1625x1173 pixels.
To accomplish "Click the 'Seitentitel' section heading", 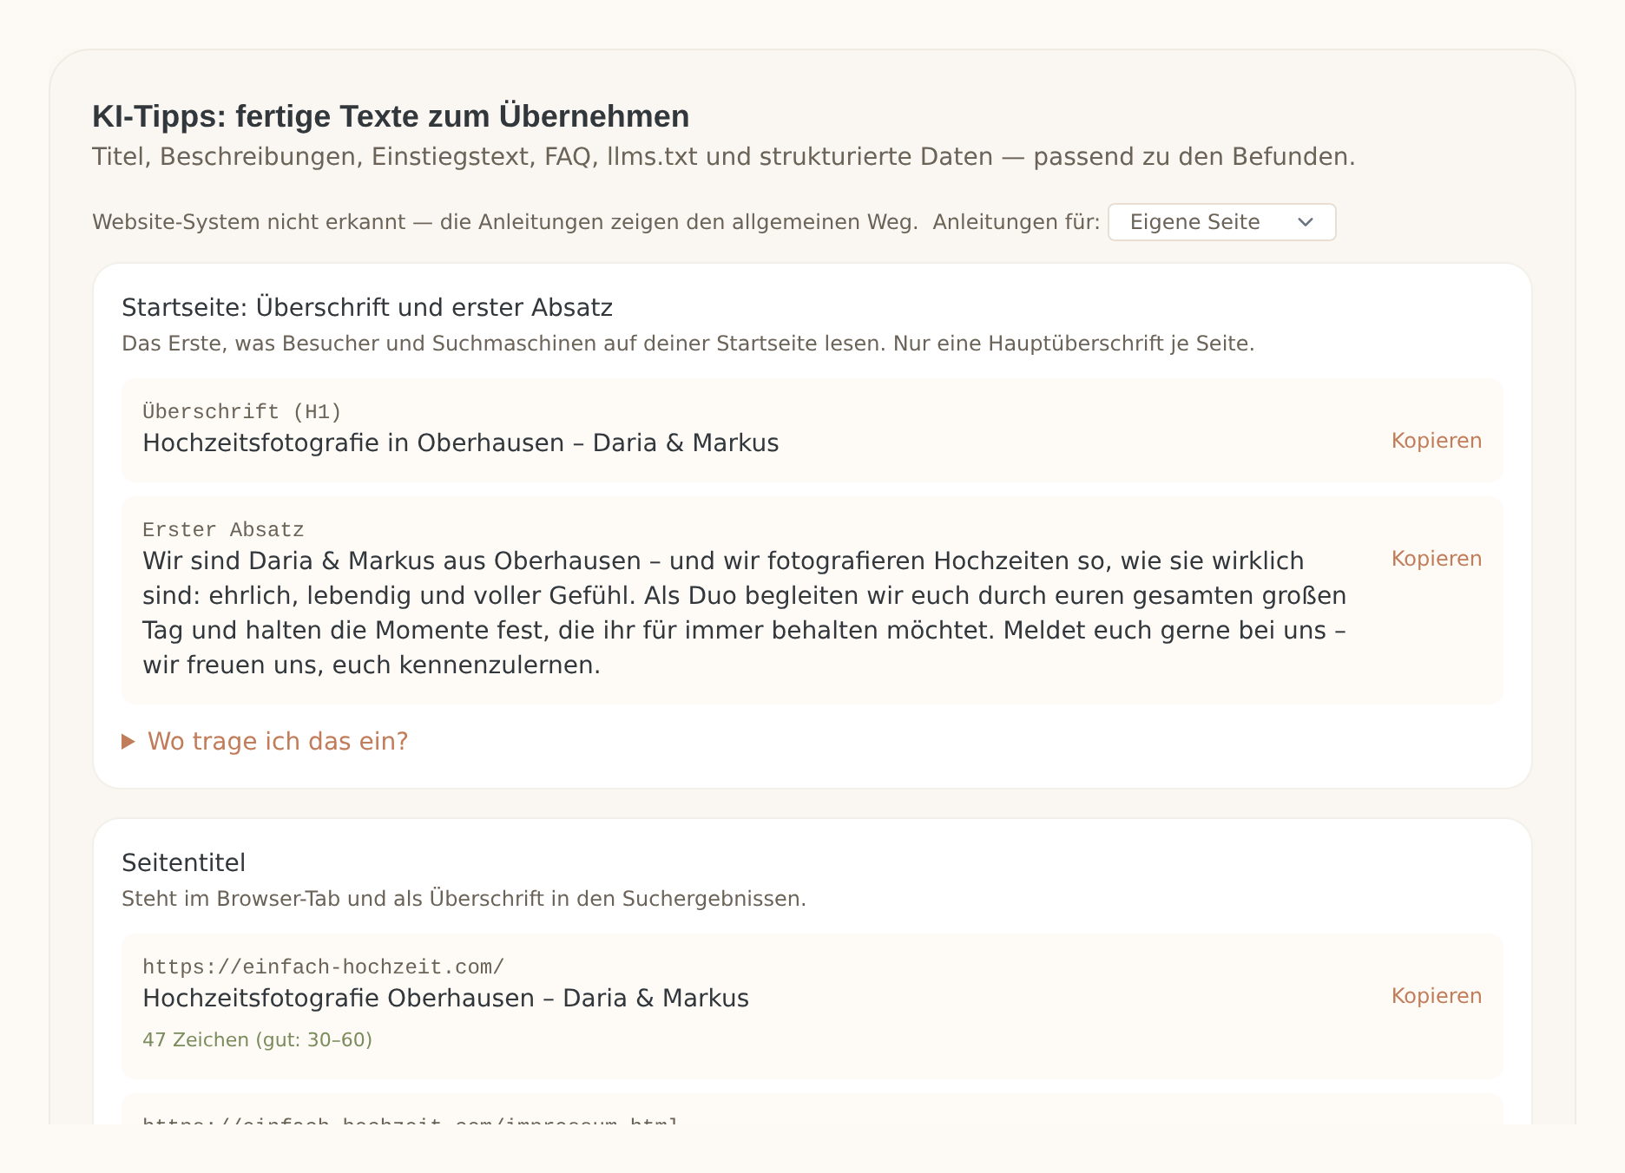I will (x=183, y=862).
